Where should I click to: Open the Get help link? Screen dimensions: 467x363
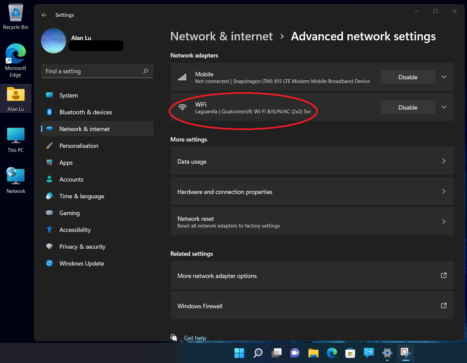pyautogui.click(x=195, y=338)
